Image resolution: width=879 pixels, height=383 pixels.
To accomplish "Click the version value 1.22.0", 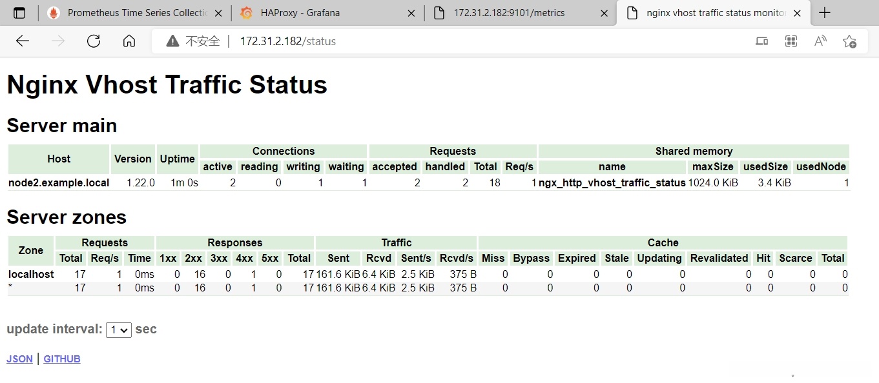I will 140,182.
